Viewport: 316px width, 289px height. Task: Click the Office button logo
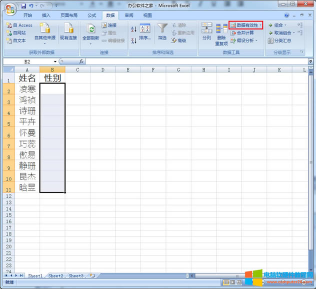(9, 9)
